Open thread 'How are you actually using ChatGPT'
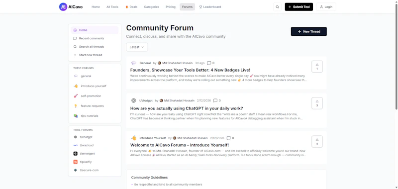The width and height of the screenshot is (398, 189). point(187,108)
